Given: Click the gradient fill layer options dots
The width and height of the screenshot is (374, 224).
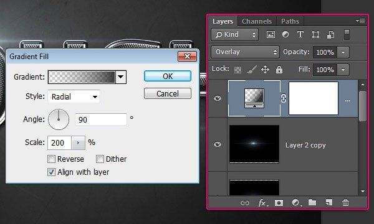Looking at the screenshot, I should click(348, 101).
